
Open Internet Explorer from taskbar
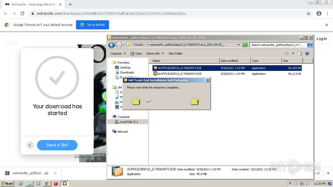(21, 184)
